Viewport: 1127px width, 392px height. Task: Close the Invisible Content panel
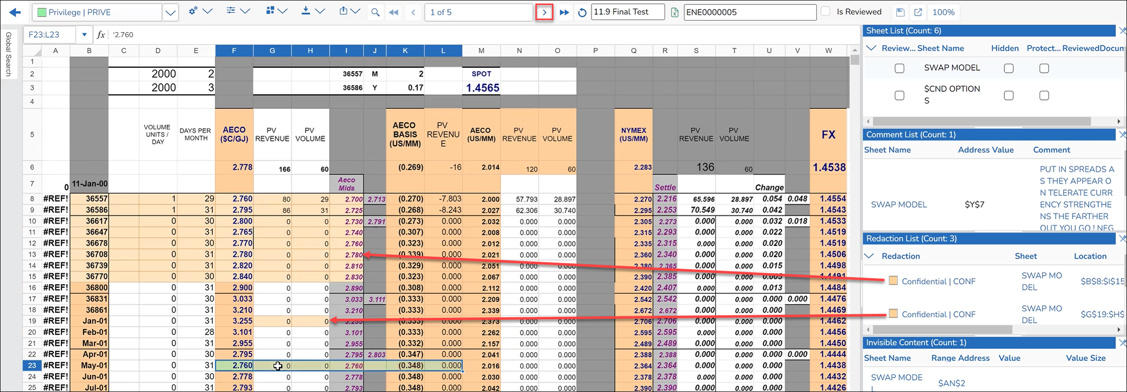(x=1122, y=342)
